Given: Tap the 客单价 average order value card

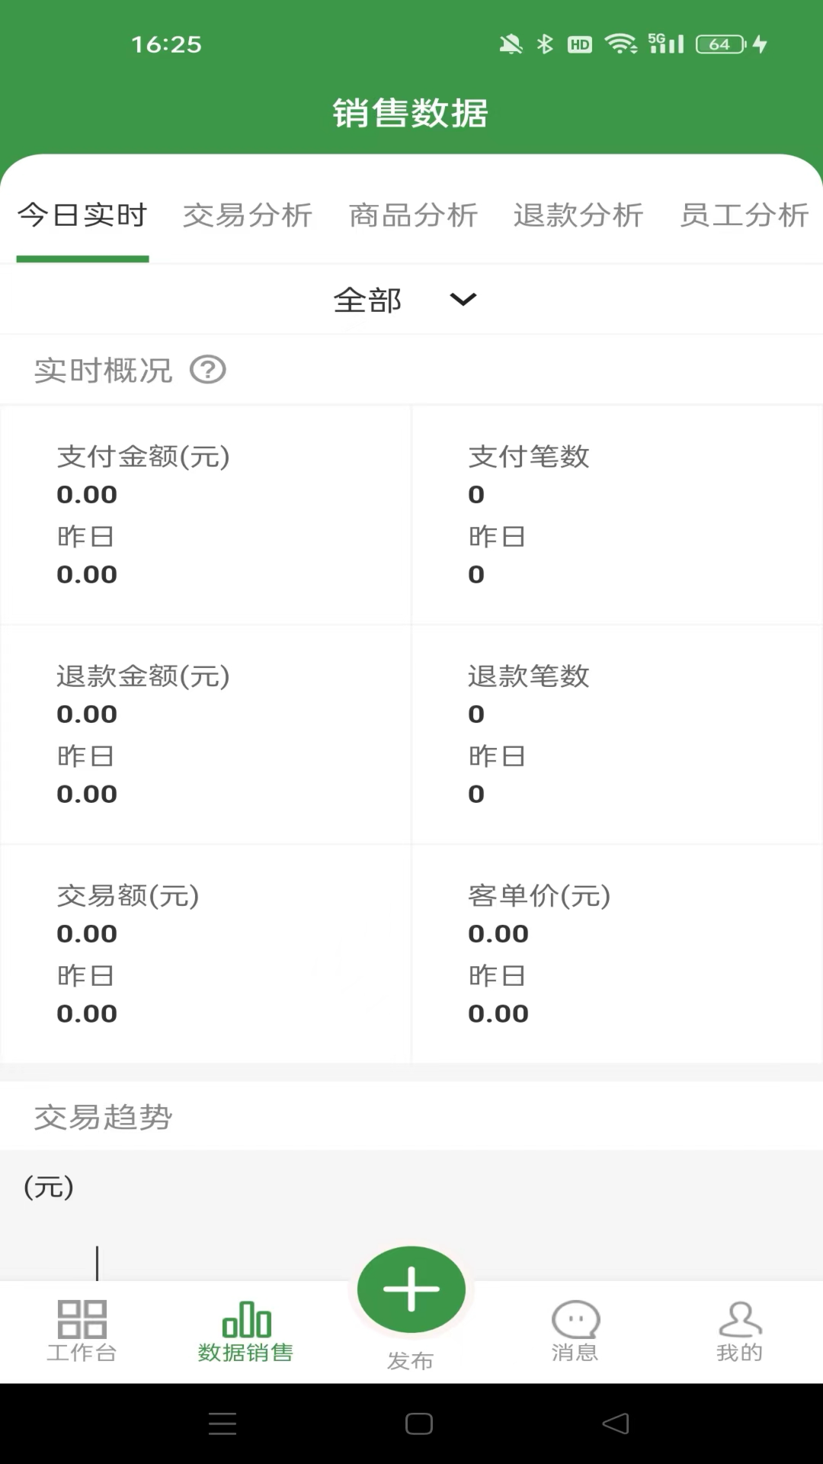Looking at the screenshot, I should (x=616, y=953).
